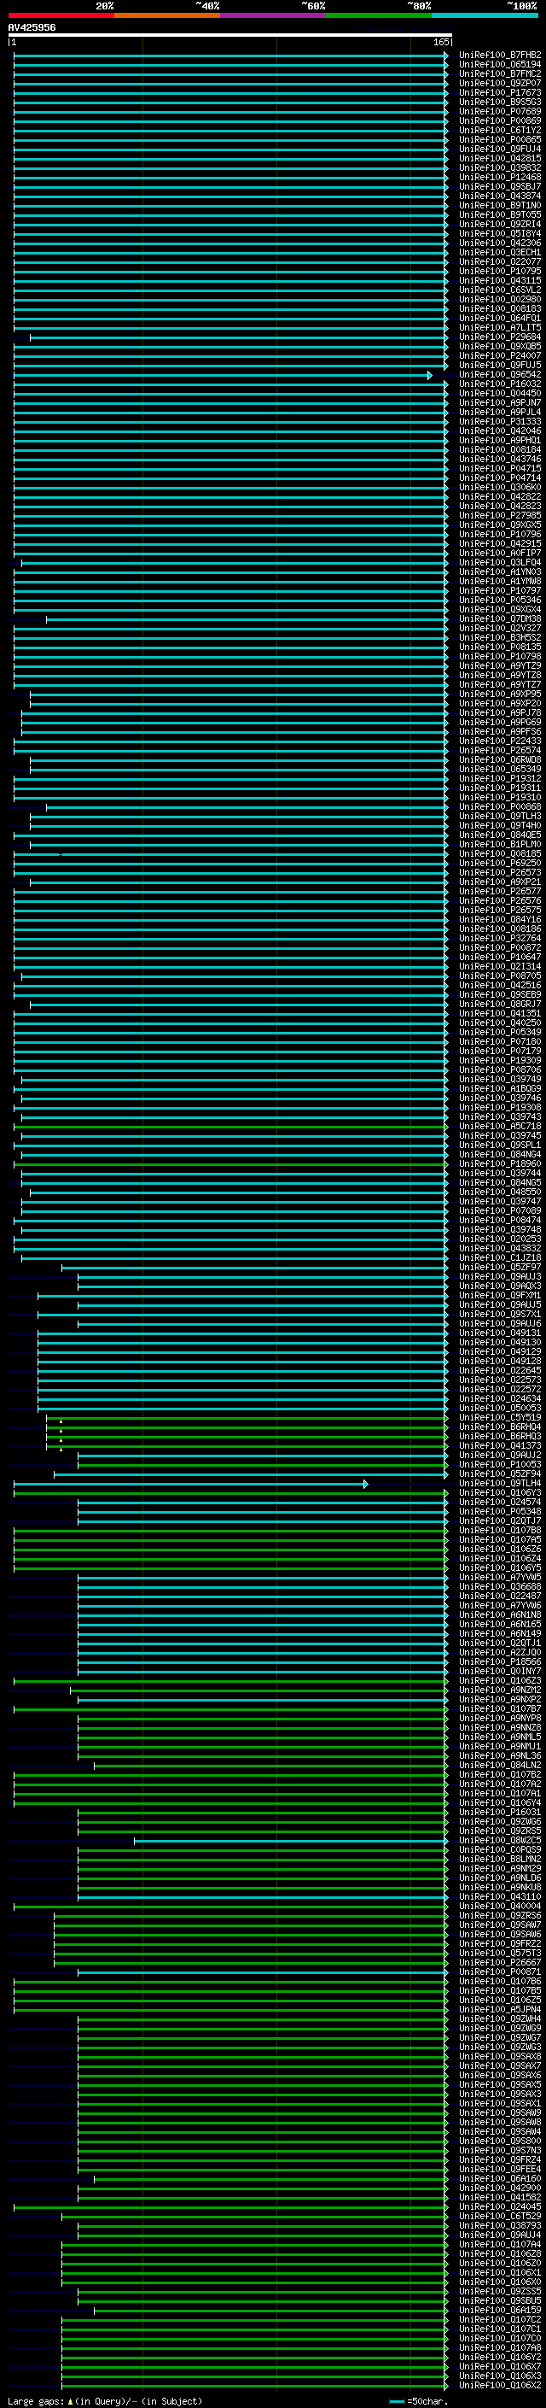Select hit label UniRef100_B1PLM0

tap(499, 844)
